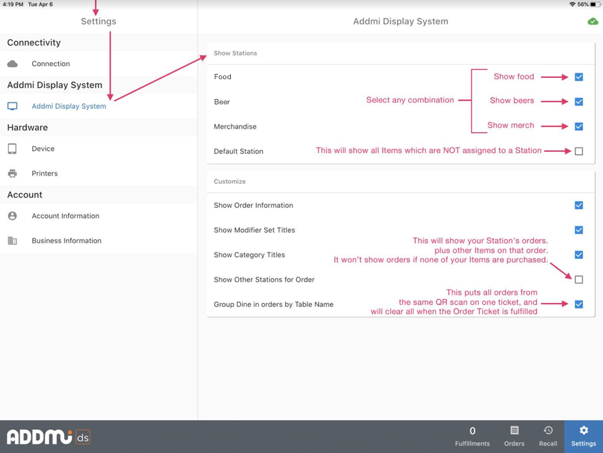The width and height of the screenshot is (603, 453).
Task: Click Group Dine in orders label
Action: pos(273,304)
